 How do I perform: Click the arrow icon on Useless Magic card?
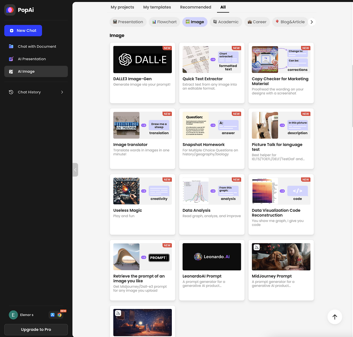tap(144, 191)
